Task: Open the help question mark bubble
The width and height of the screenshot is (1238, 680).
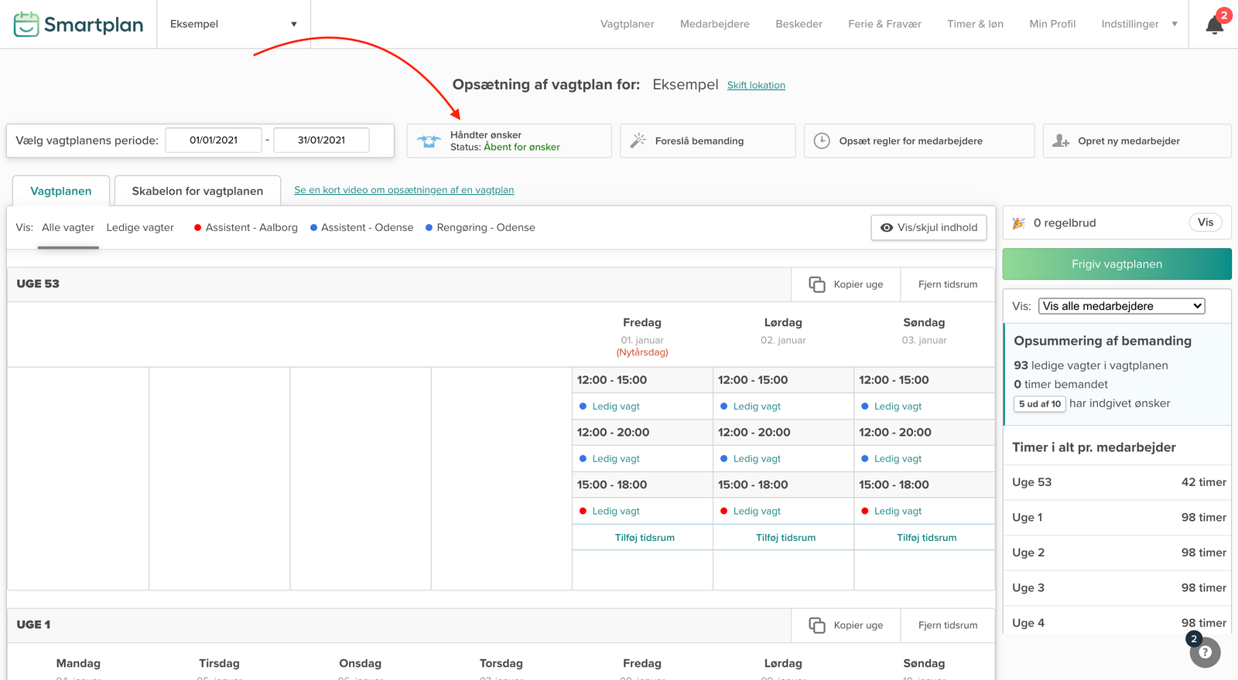Action: (x=1205, y=652)
